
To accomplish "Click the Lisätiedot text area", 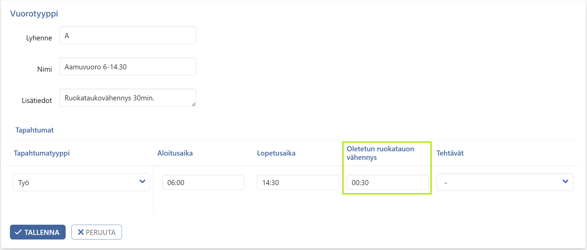I will 128,98.
